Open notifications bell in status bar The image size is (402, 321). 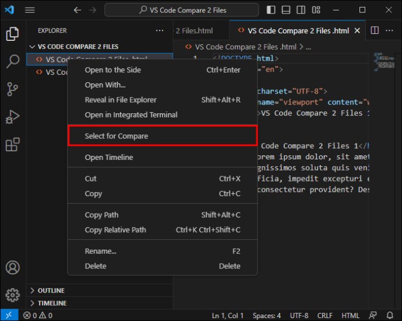coord(390,315)
